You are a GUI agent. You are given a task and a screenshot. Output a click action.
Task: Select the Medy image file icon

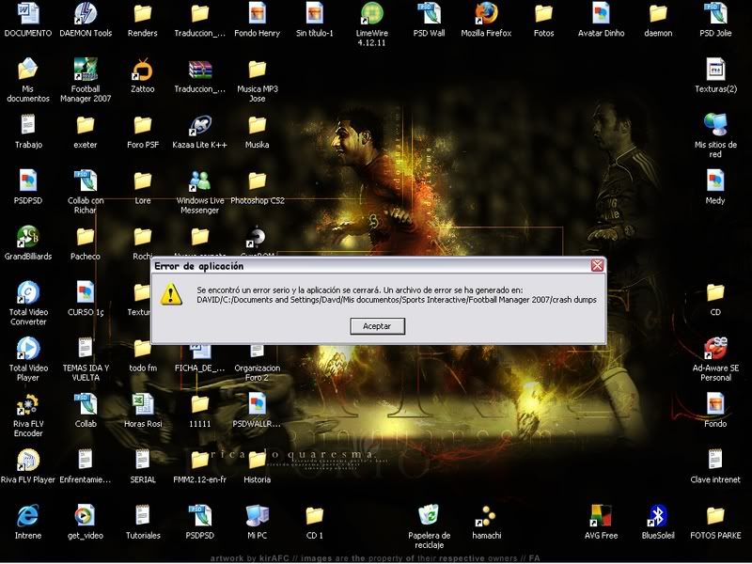click(x=715, y=180)
